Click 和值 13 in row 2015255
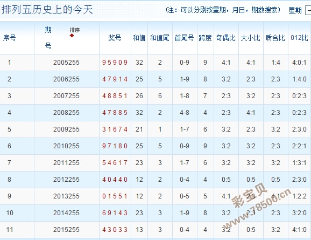 point(139,229)
